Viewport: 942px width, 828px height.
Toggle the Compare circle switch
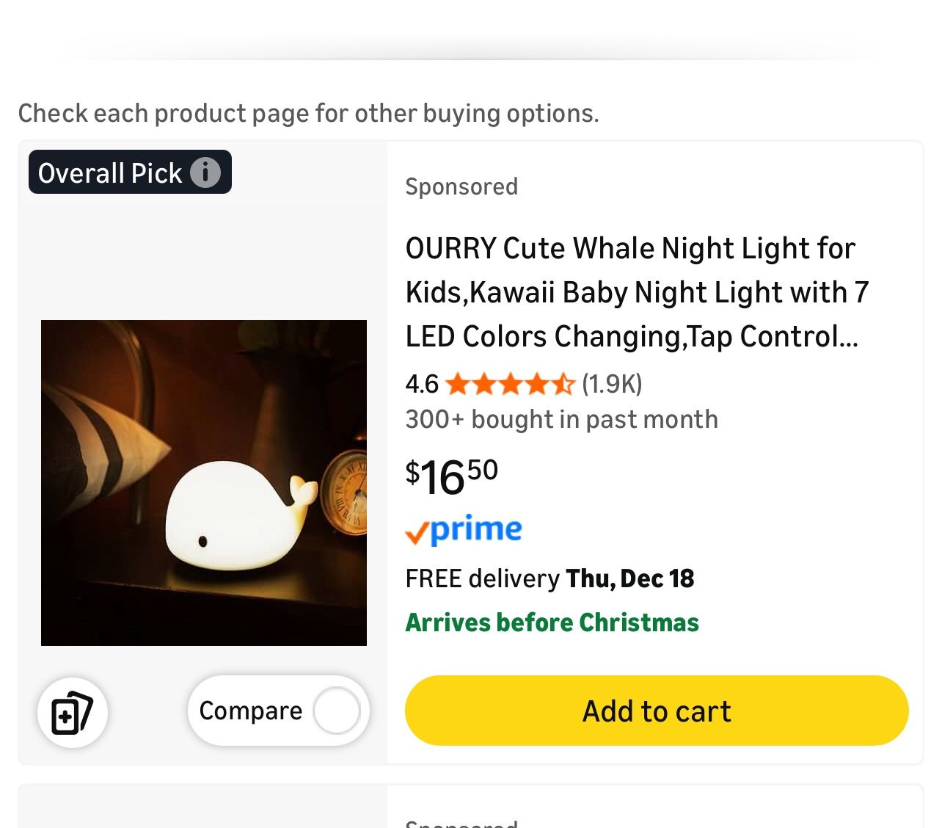pyautogui.click(x=337, y=711)
